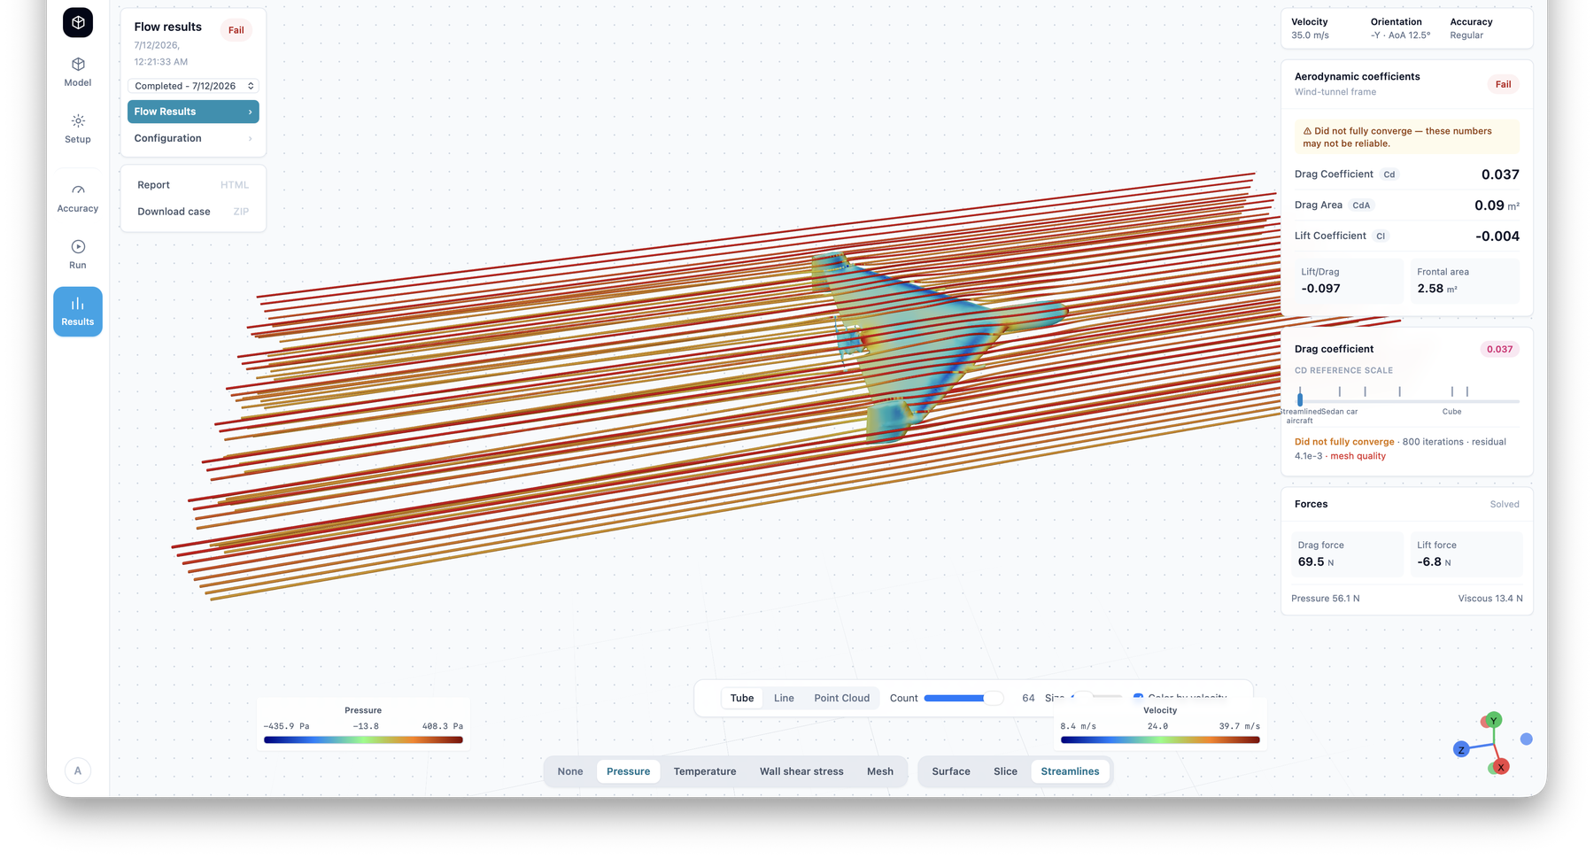This screenshot has width=1594, height=859.
Task: Set surface field to None
Action: pyautogui.click(x=570, y=771)
